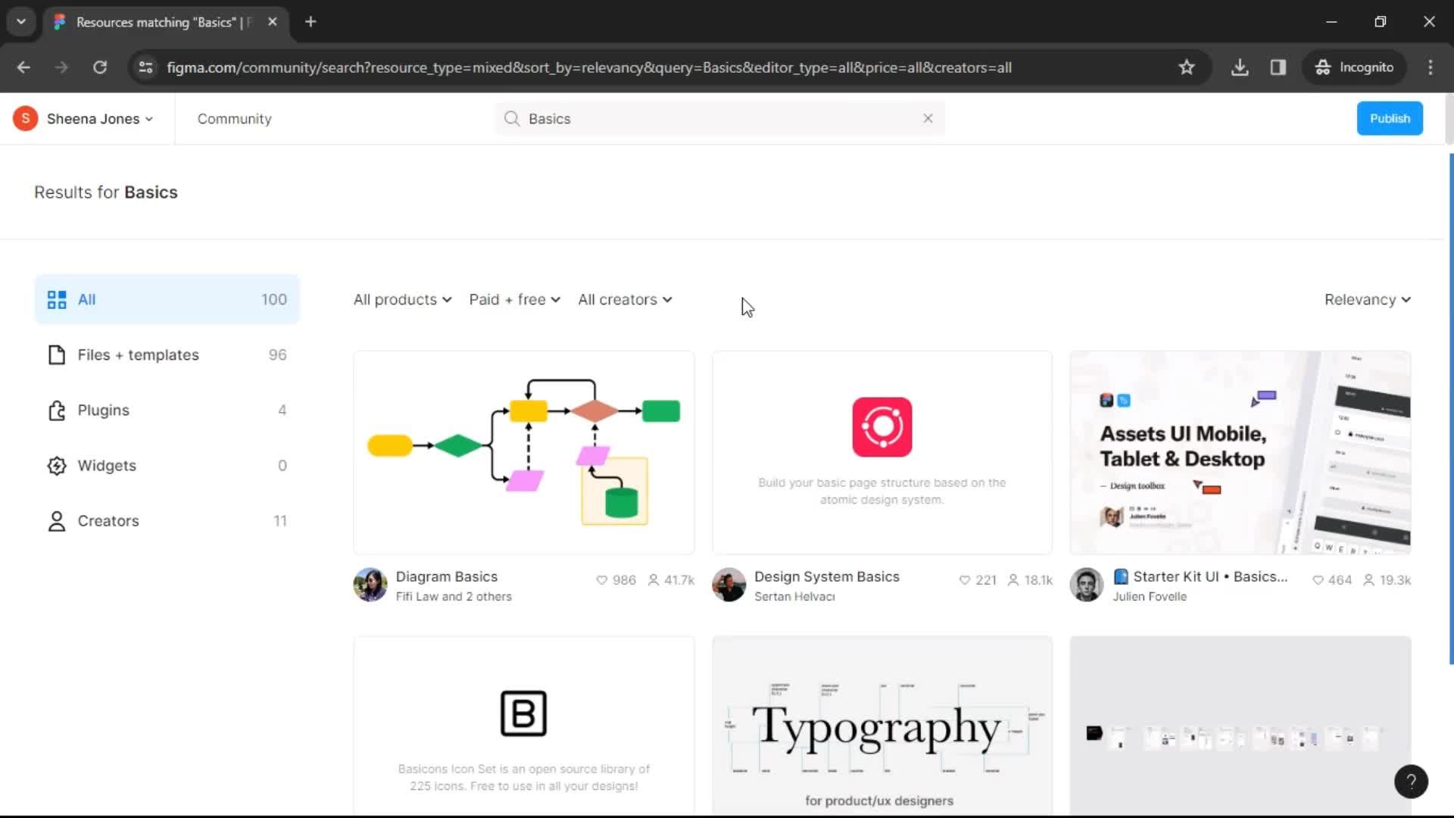Open Chrome three-dot menu
1454x818 pixels.
(1431, 67)
